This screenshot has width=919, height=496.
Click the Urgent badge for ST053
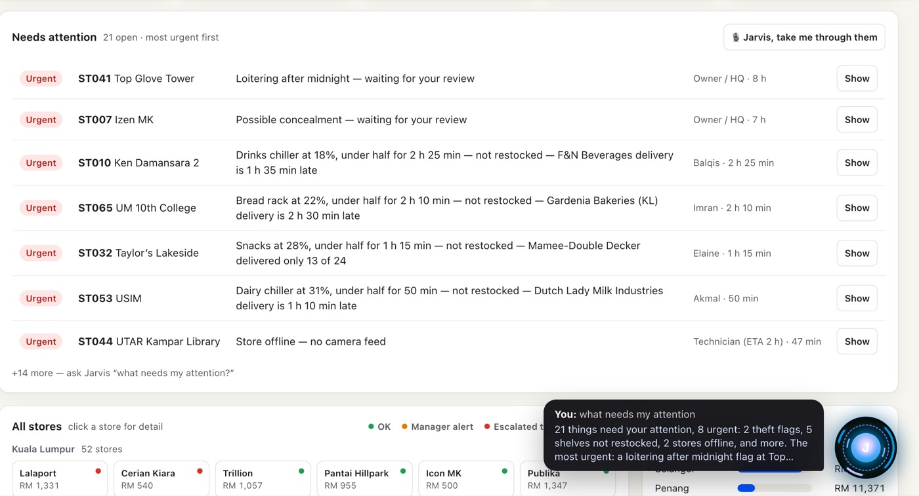(41, 299)
